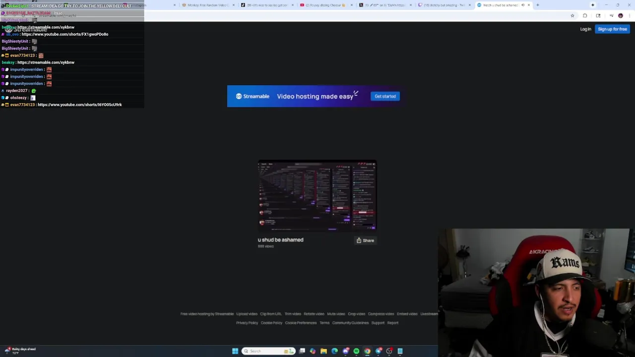This screenshot has height=357, width=635.
Task: Click the taskbar Search box
Action: (268, 351)
